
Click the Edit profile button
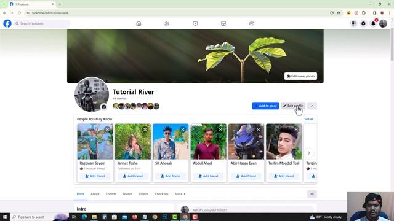(x=293, y=106)
